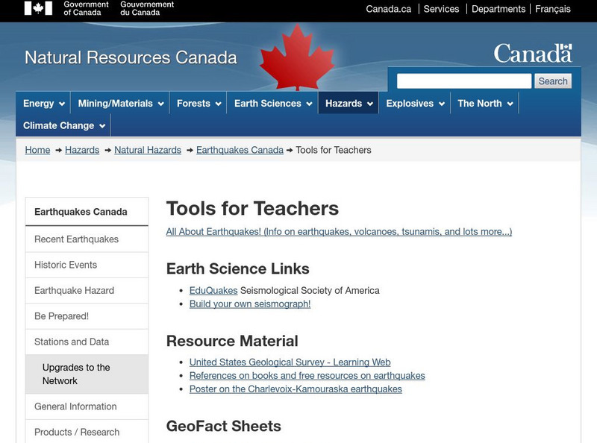Open Poster on the Charlevoix-Kamouraska earthquakes

click(x=296, y=389)
